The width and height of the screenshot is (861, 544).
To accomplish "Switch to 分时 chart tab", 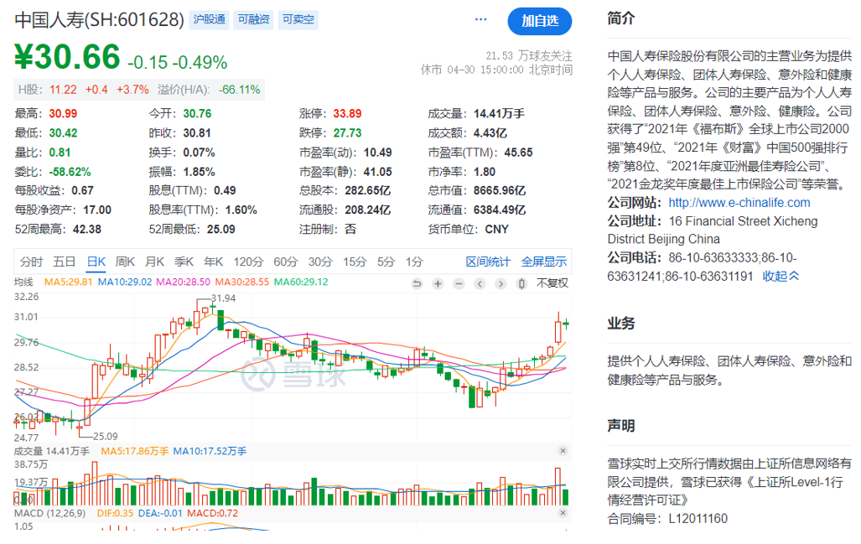I will tap(31, 262).
